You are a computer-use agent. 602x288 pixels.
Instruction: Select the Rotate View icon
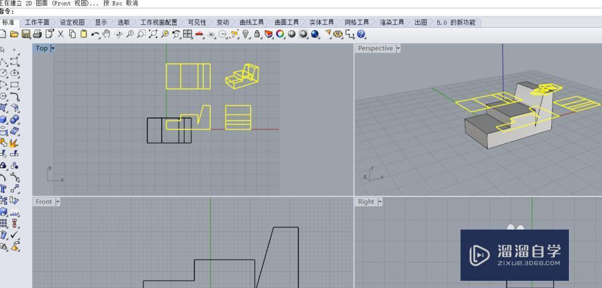point(119,34)
